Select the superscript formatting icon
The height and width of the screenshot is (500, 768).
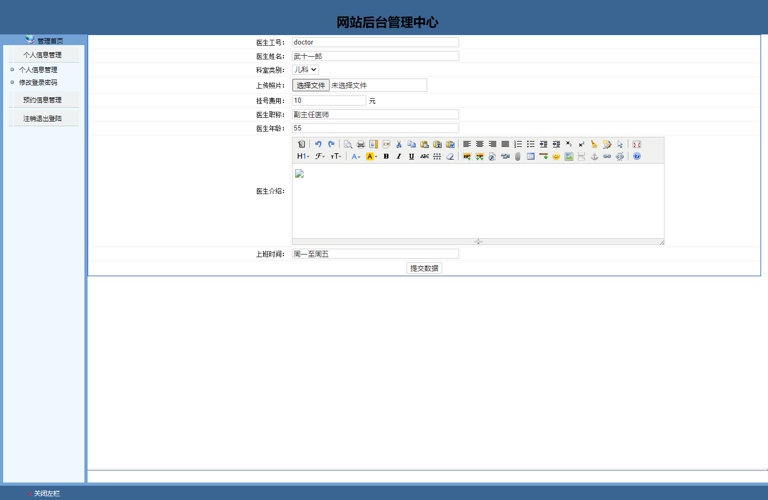[581, 144]
